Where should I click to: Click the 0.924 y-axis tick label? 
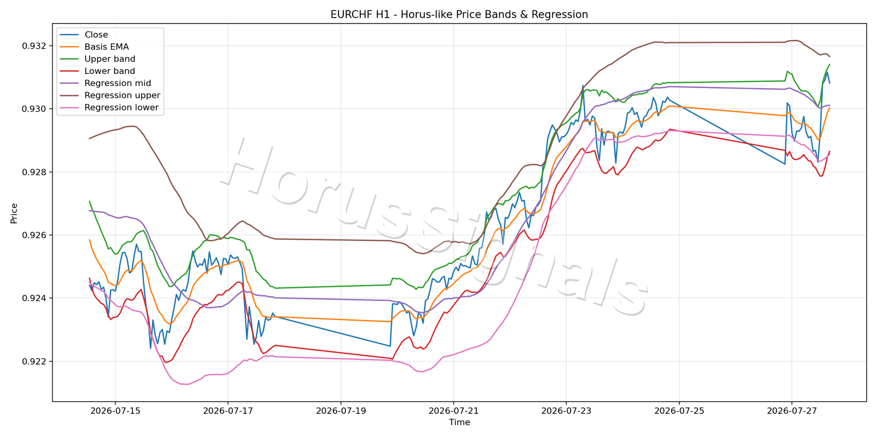click(34, 298)
